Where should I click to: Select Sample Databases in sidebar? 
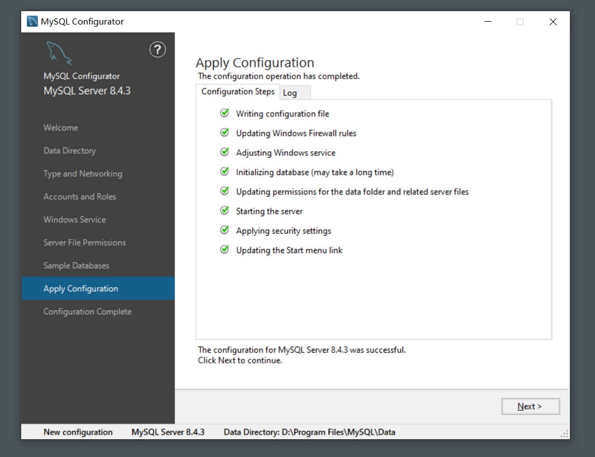[76, 266]
